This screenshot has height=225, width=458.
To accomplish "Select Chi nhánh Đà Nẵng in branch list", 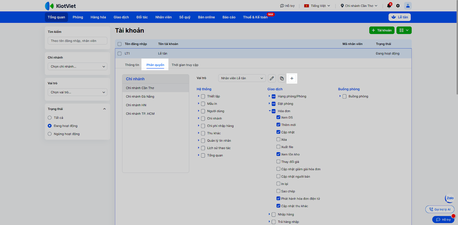I will pos(156,97).
